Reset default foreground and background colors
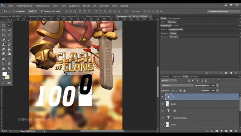 point(3,79)
